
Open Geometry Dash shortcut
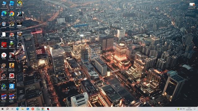(19, 5)
